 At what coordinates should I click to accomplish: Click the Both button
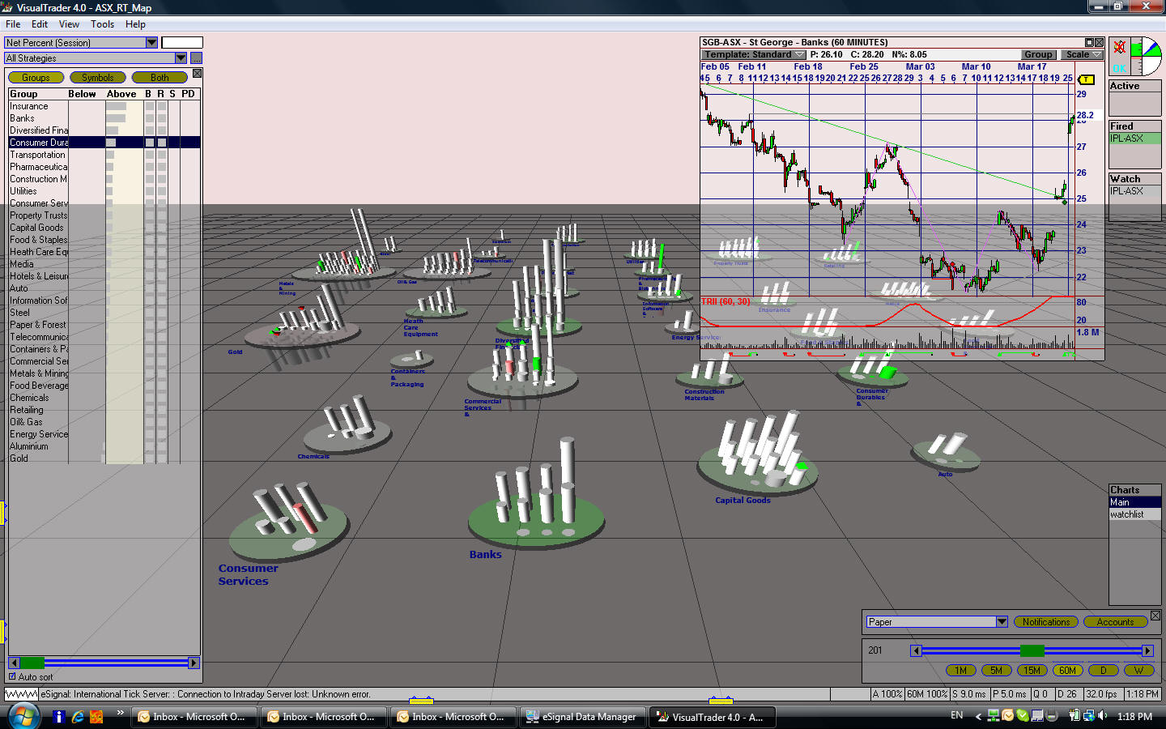[160, 78]
